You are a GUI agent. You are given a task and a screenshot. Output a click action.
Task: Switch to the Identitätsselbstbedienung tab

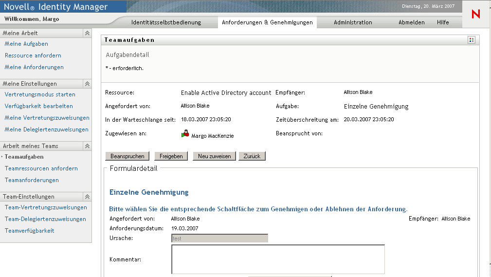166,22
